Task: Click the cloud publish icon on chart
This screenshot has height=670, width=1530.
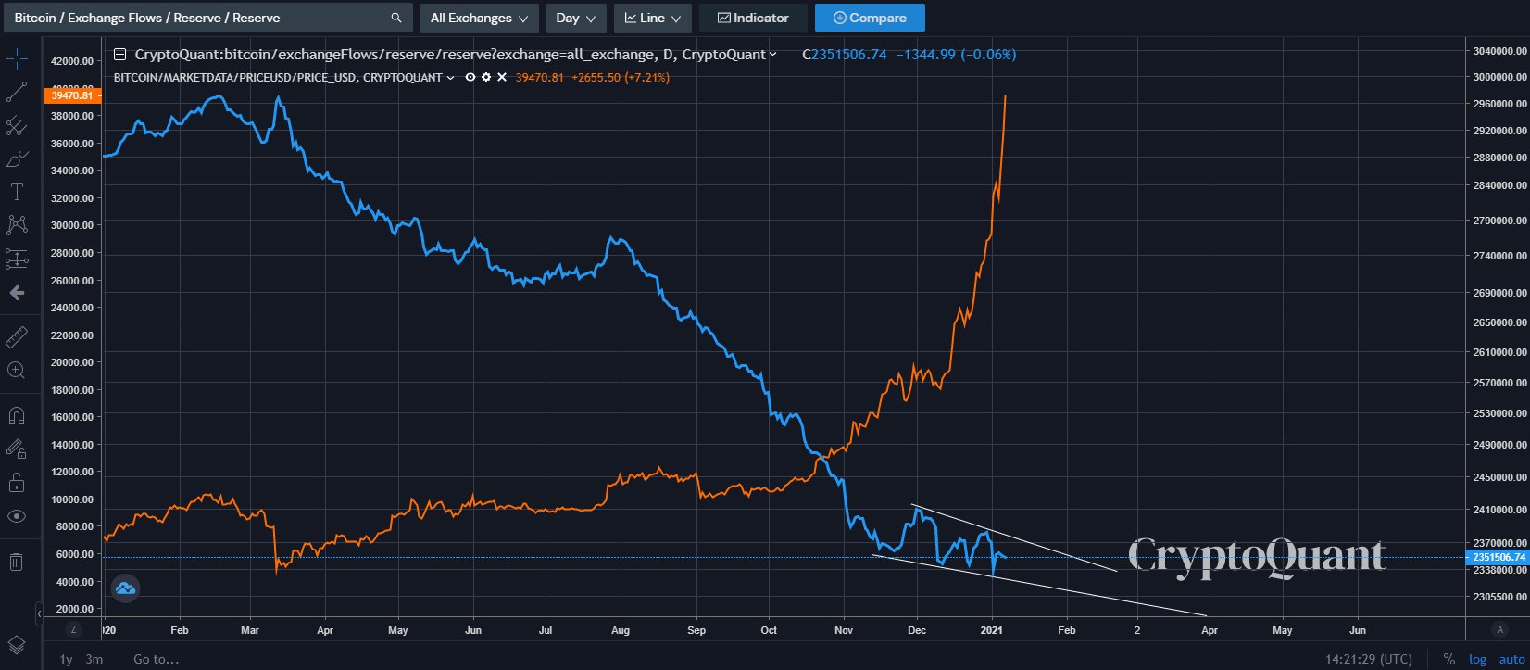Action: [x=125, y=588]
